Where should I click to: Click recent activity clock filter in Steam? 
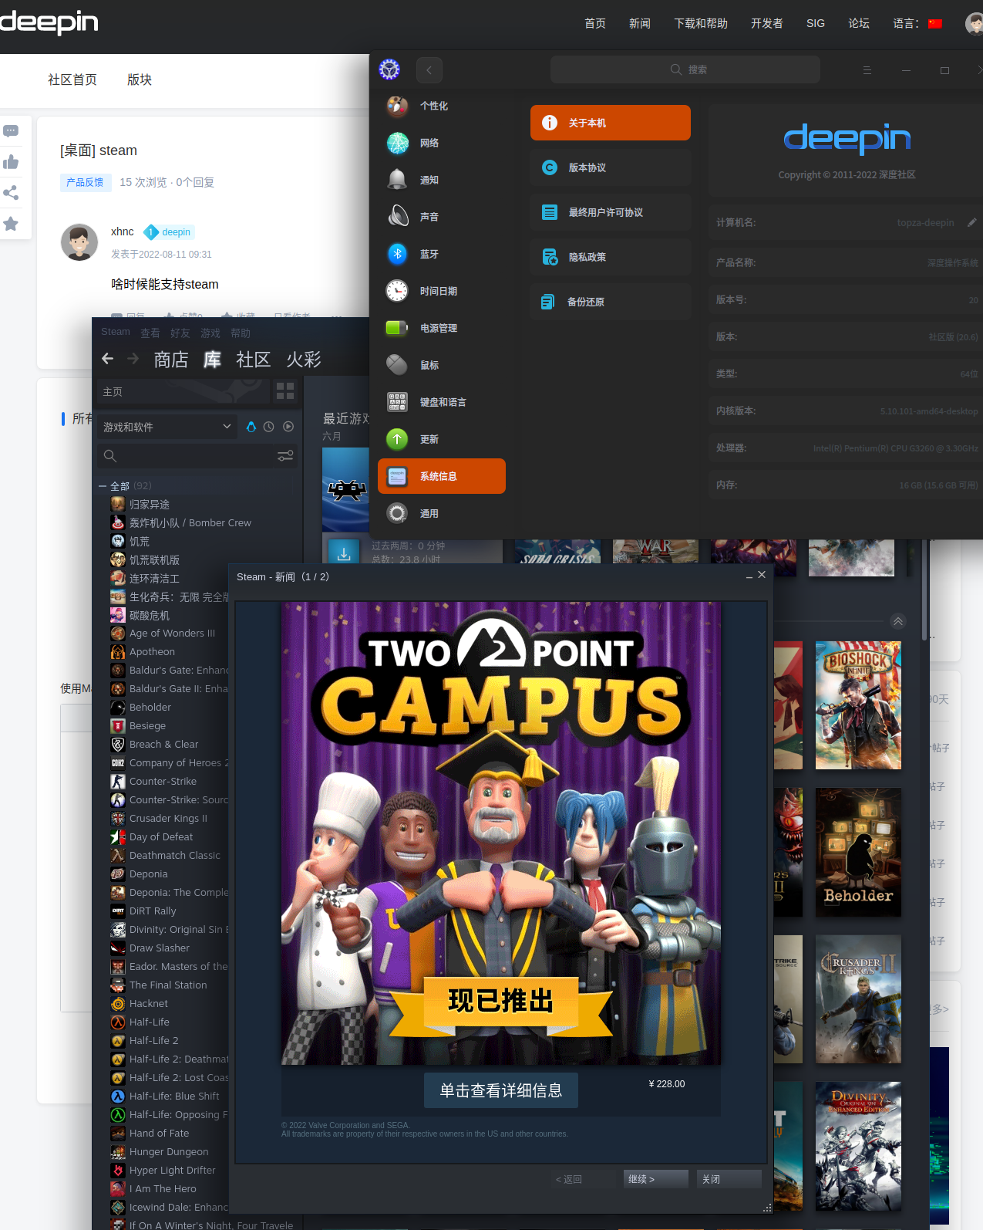point(268,427)
